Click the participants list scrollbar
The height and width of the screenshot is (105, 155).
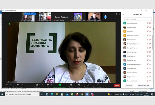pyautogui.click(x=153, y=42)
